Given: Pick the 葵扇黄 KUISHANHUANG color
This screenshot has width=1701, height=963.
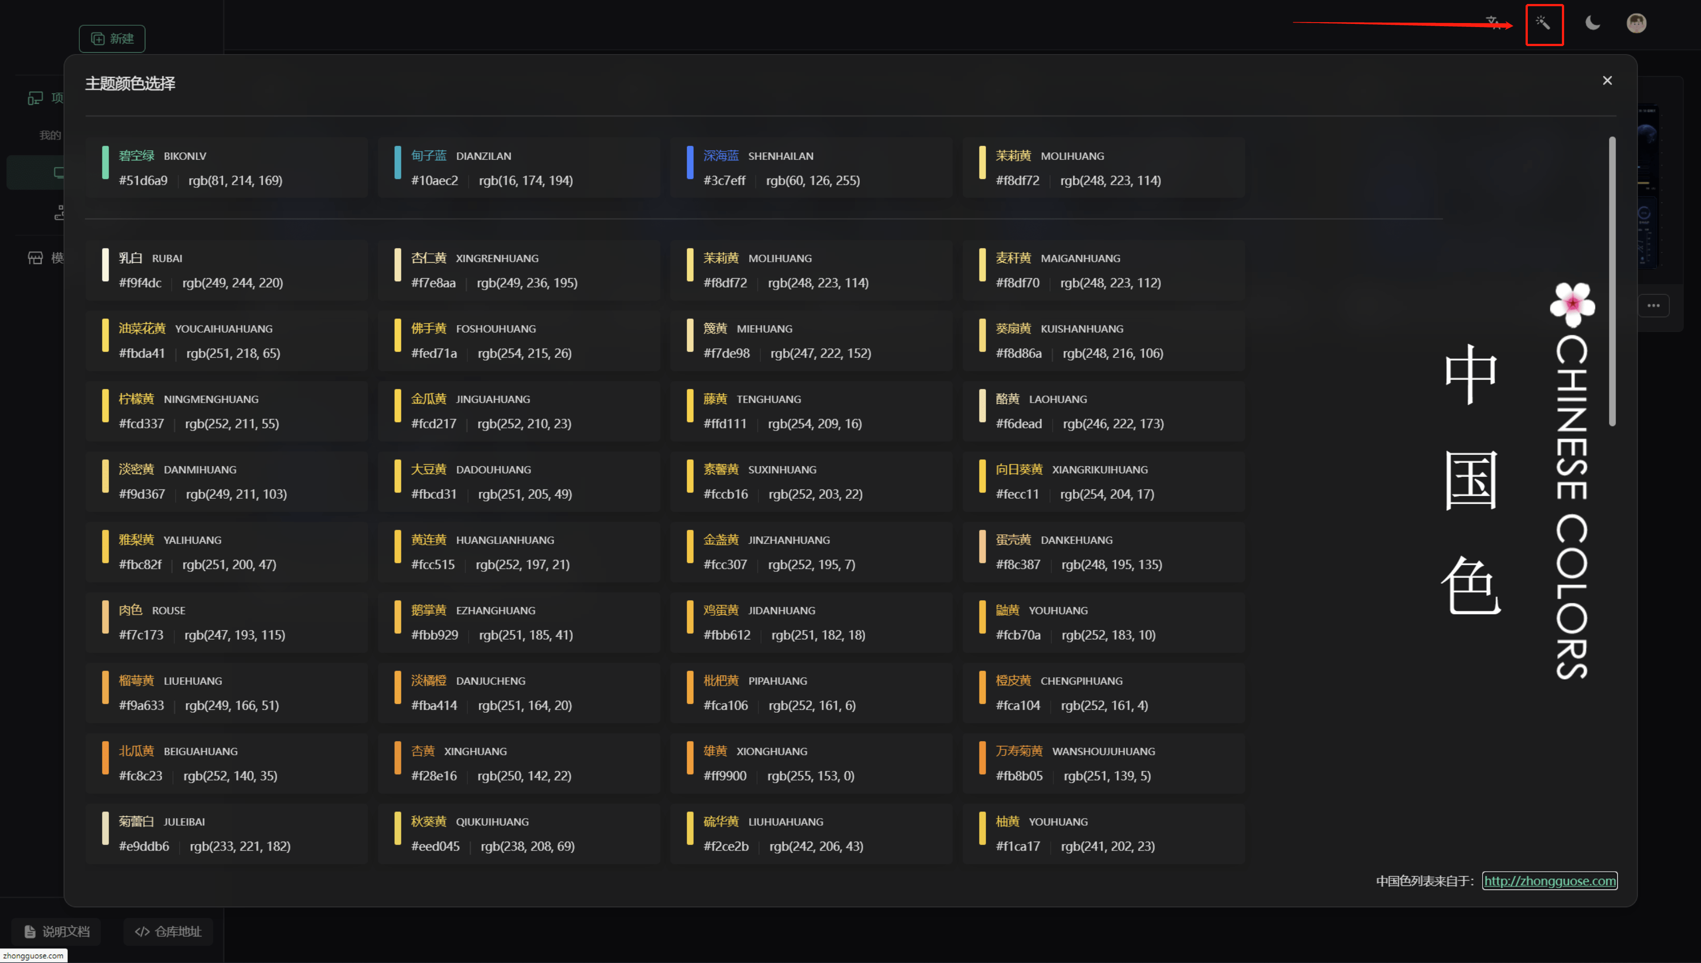Looking at the screenshot, I should [x=1103, y=341].
